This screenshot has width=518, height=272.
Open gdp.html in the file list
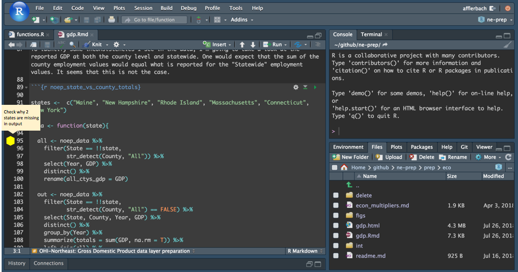click(x=367, y=225)
